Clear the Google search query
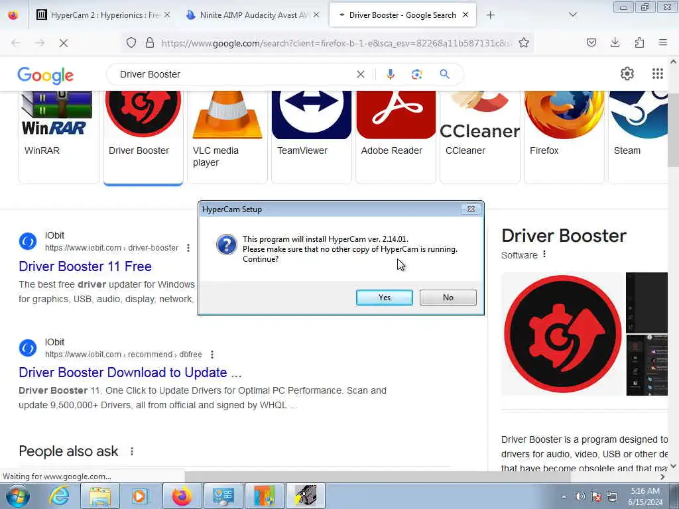Screen dimensions: 679x509 coord(360,74)
